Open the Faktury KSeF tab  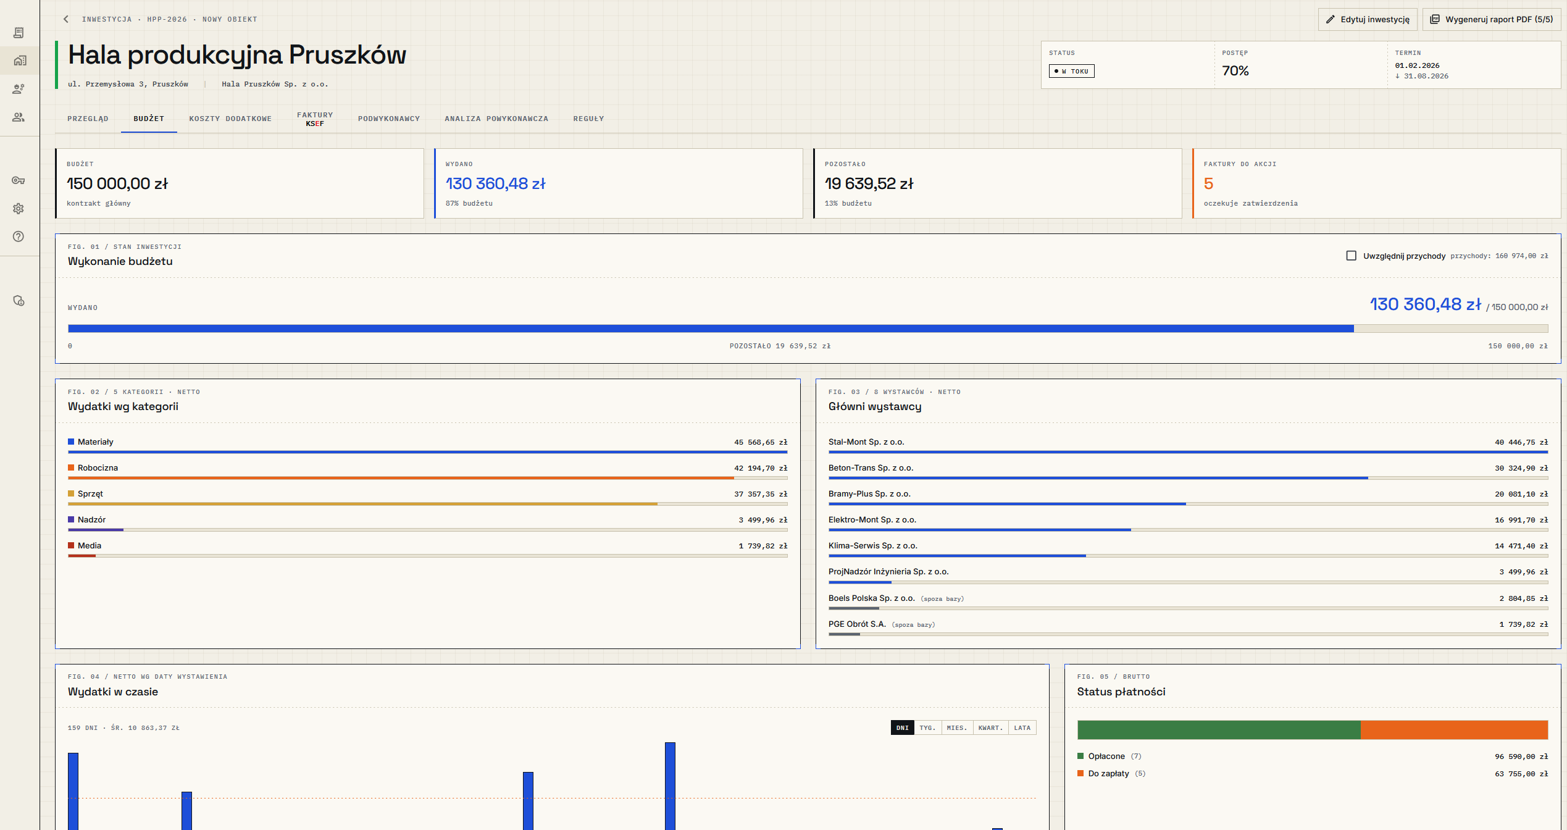[315, 119]
